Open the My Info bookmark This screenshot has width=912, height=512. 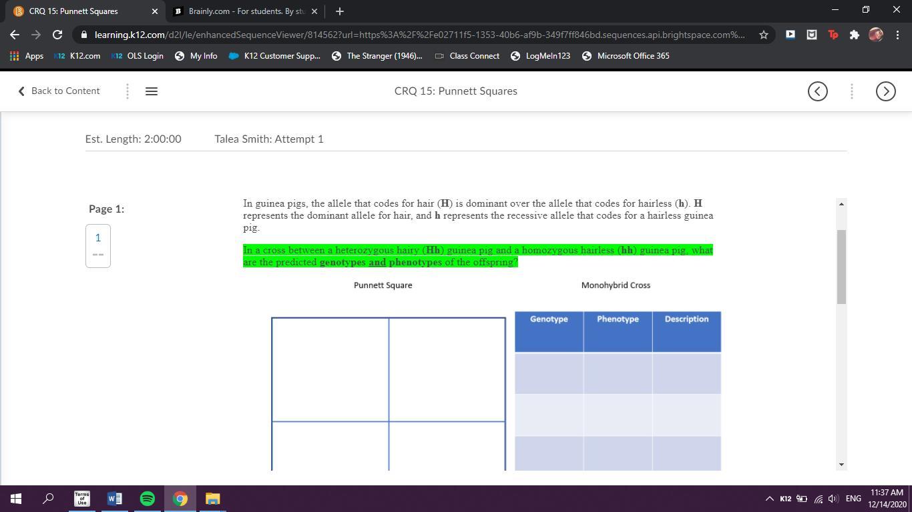[196, 56]
